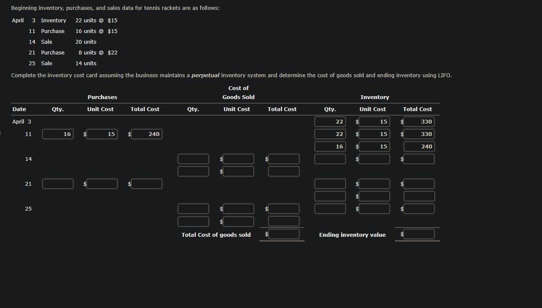Click the 'April 3' date cell in the table
Viewport: 542px width, 308px height.
pos(22,122)
